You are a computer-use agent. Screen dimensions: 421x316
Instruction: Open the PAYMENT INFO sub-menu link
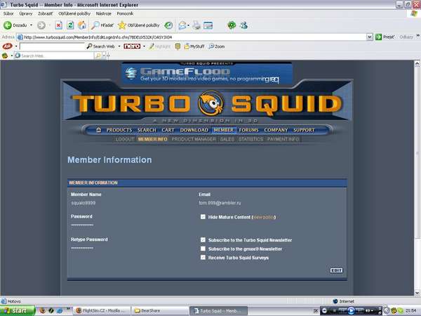tap(283, 139)
